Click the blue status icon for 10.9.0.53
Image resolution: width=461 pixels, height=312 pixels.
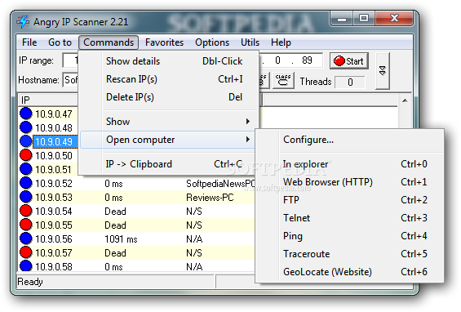tap(26, 197)
